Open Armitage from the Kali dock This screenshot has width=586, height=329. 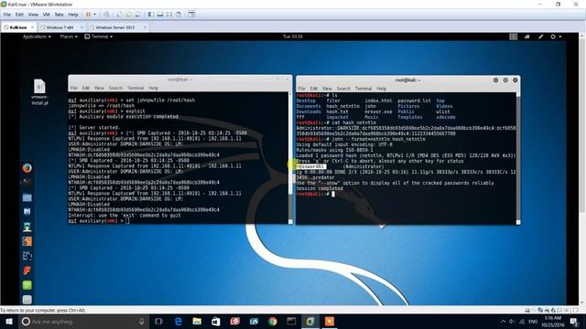coord(27,227)
